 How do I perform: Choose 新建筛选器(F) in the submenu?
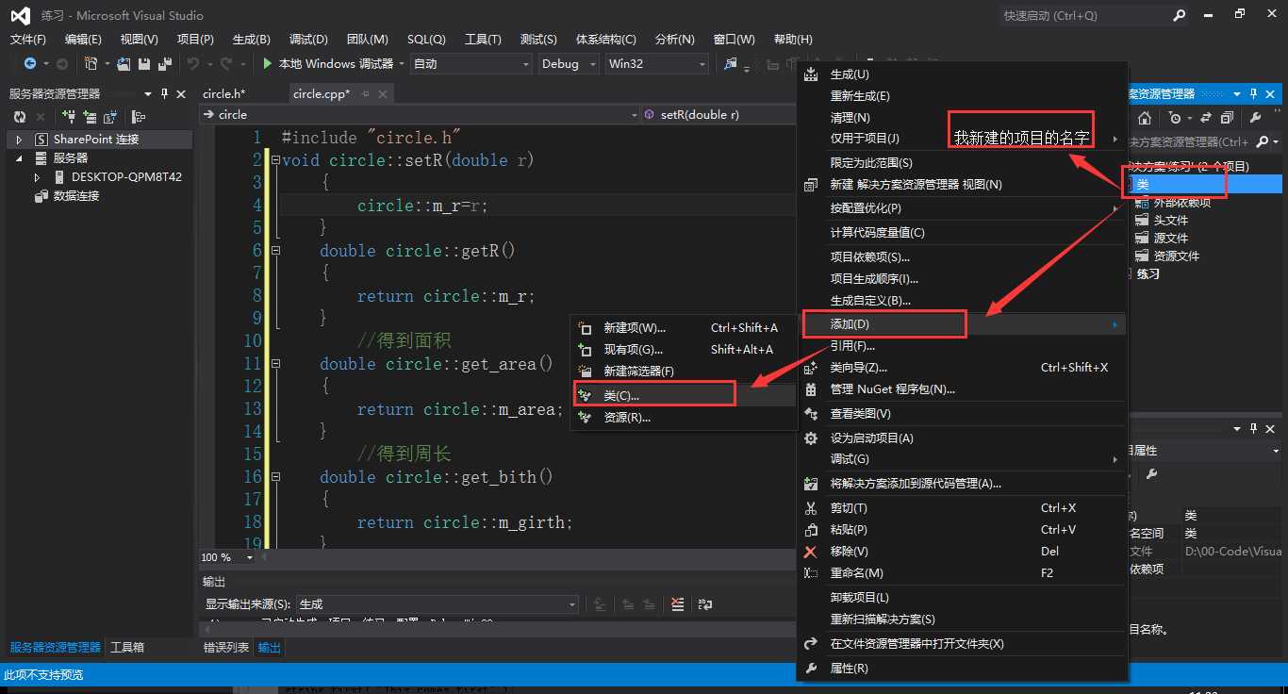[684, 372]
